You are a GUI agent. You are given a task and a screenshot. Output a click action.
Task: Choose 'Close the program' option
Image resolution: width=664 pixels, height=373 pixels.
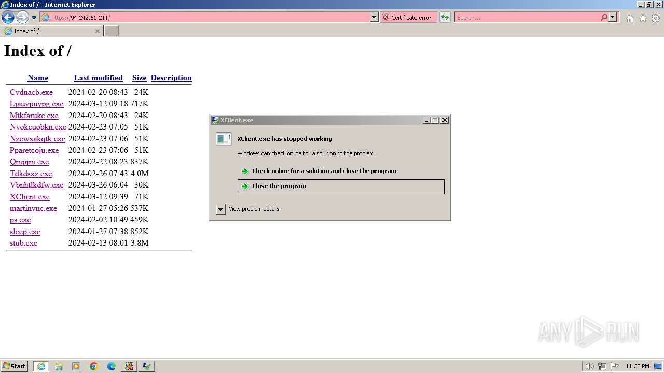(341, 187)
